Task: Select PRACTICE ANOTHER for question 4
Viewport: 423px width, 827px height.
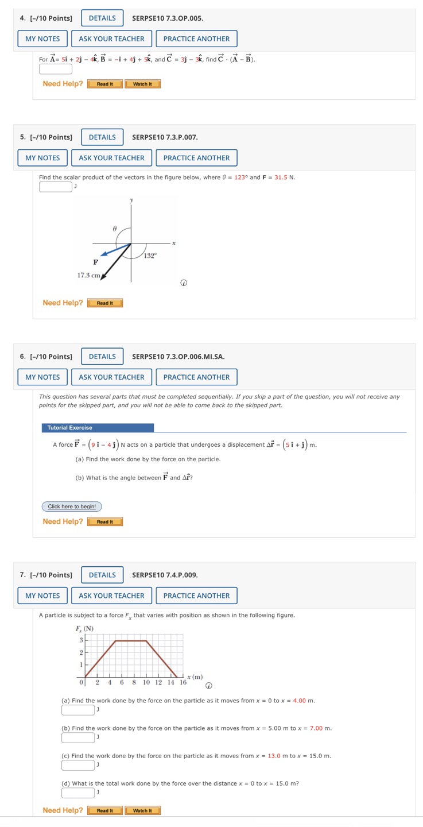Action: [x=196, y=38]
